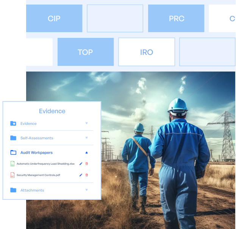Open the Attachments folder label

pyautogui.click(x=32, y=190)
